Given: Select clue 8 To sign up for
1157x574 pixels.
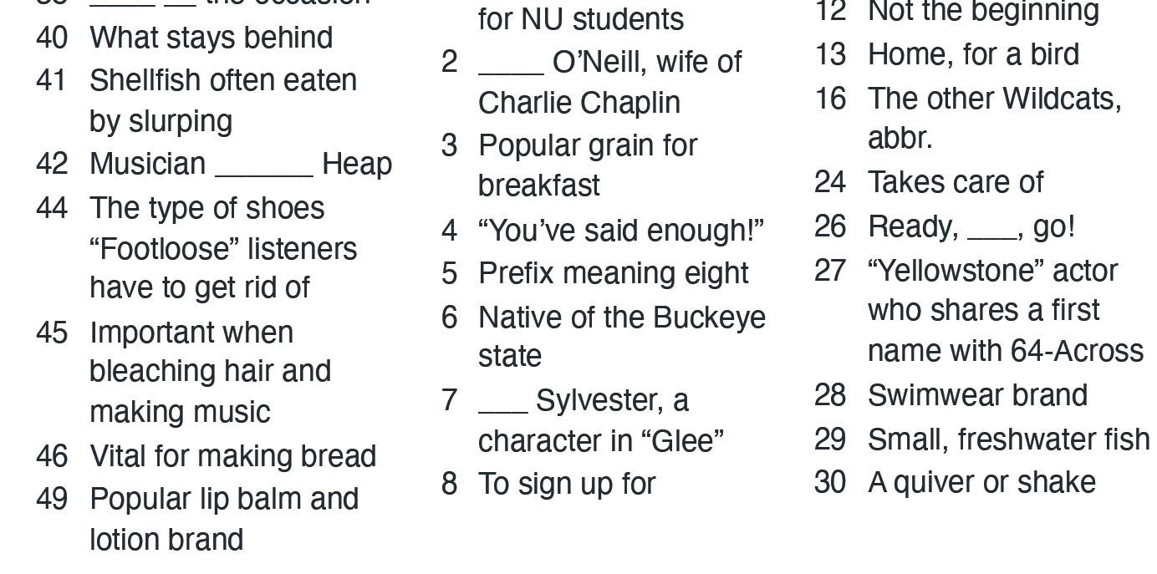Looking at the screenshot, I should [548, 484].
